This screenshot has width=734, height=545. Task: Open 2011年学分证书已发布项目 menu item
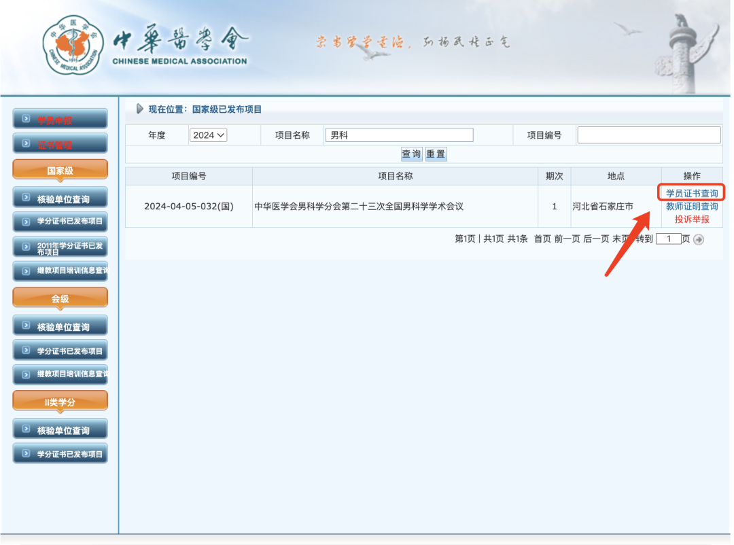point(60,247)
